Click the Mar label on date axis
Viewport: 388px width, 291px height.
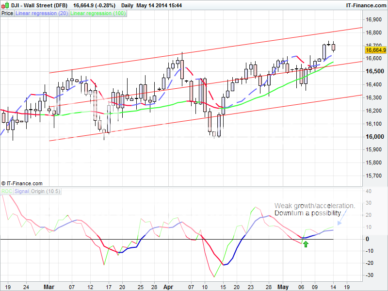tap(49, 287)
